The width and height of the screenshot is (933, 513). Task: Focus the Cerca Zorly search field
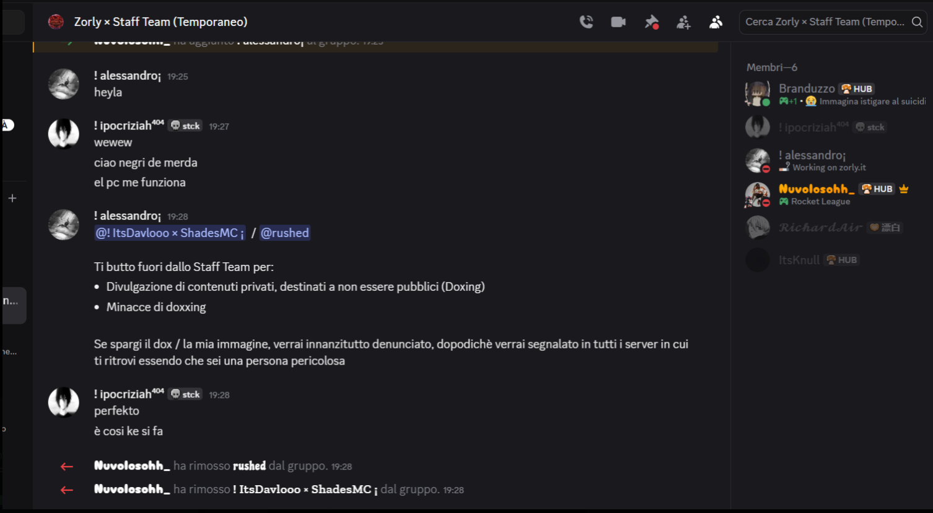point(825,22)
